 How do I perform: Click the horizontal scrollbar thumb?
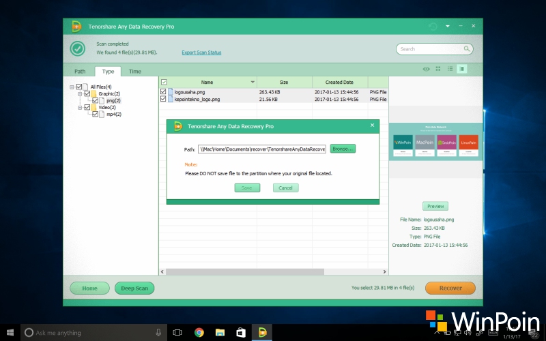point(245,271)
